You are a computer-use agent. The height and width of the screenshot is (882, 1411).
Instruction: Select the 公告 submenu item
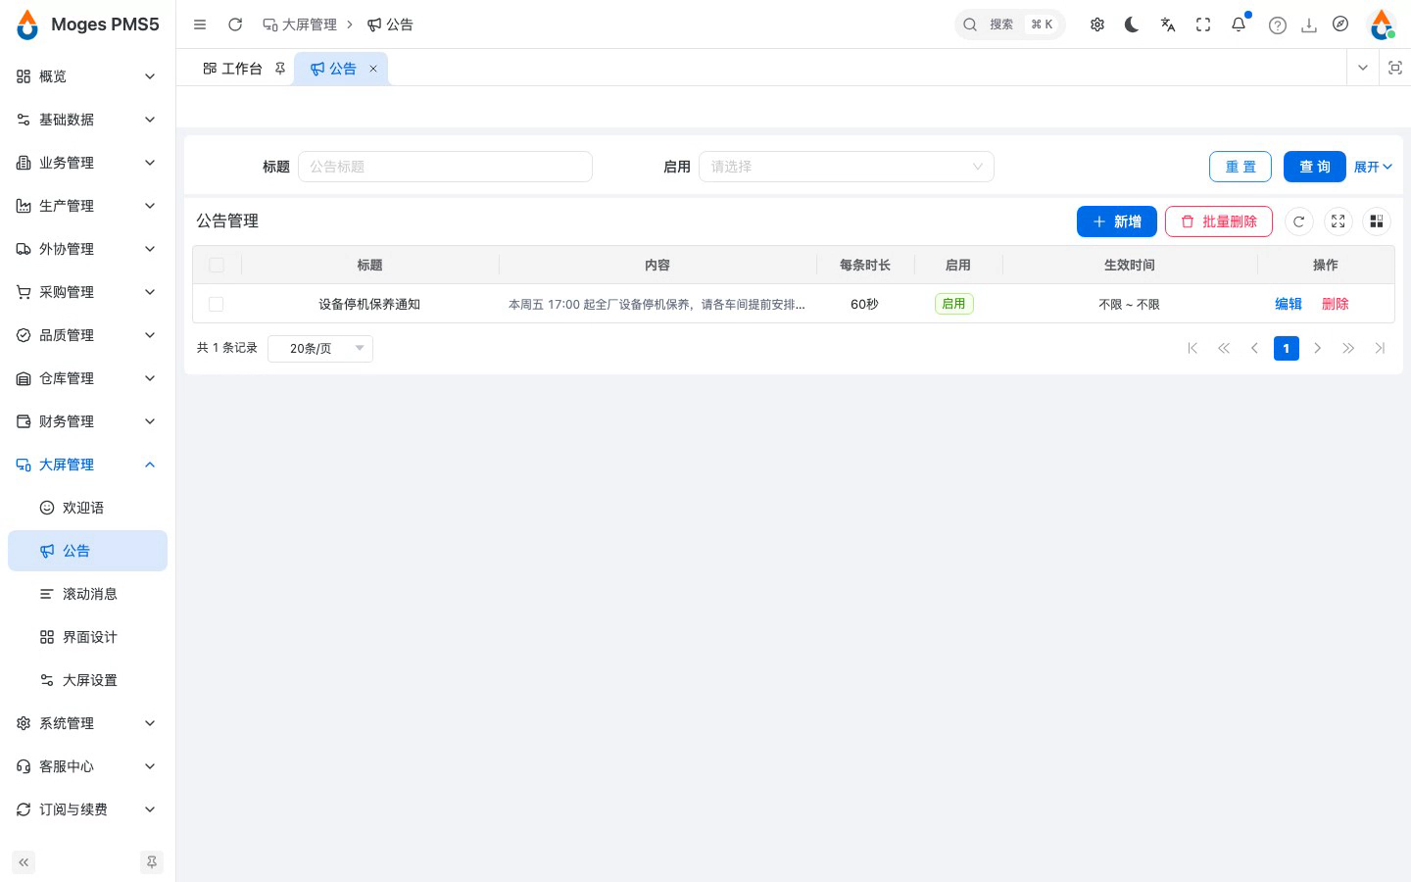pyautogui.click(x=87, y=551)
